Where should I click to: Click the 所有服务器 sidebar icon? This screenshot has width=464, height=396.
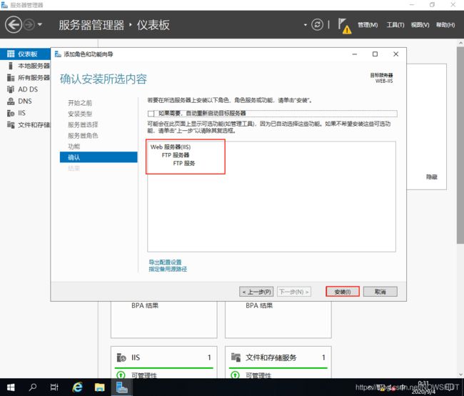pyautogui.click(x=11, y=78)
